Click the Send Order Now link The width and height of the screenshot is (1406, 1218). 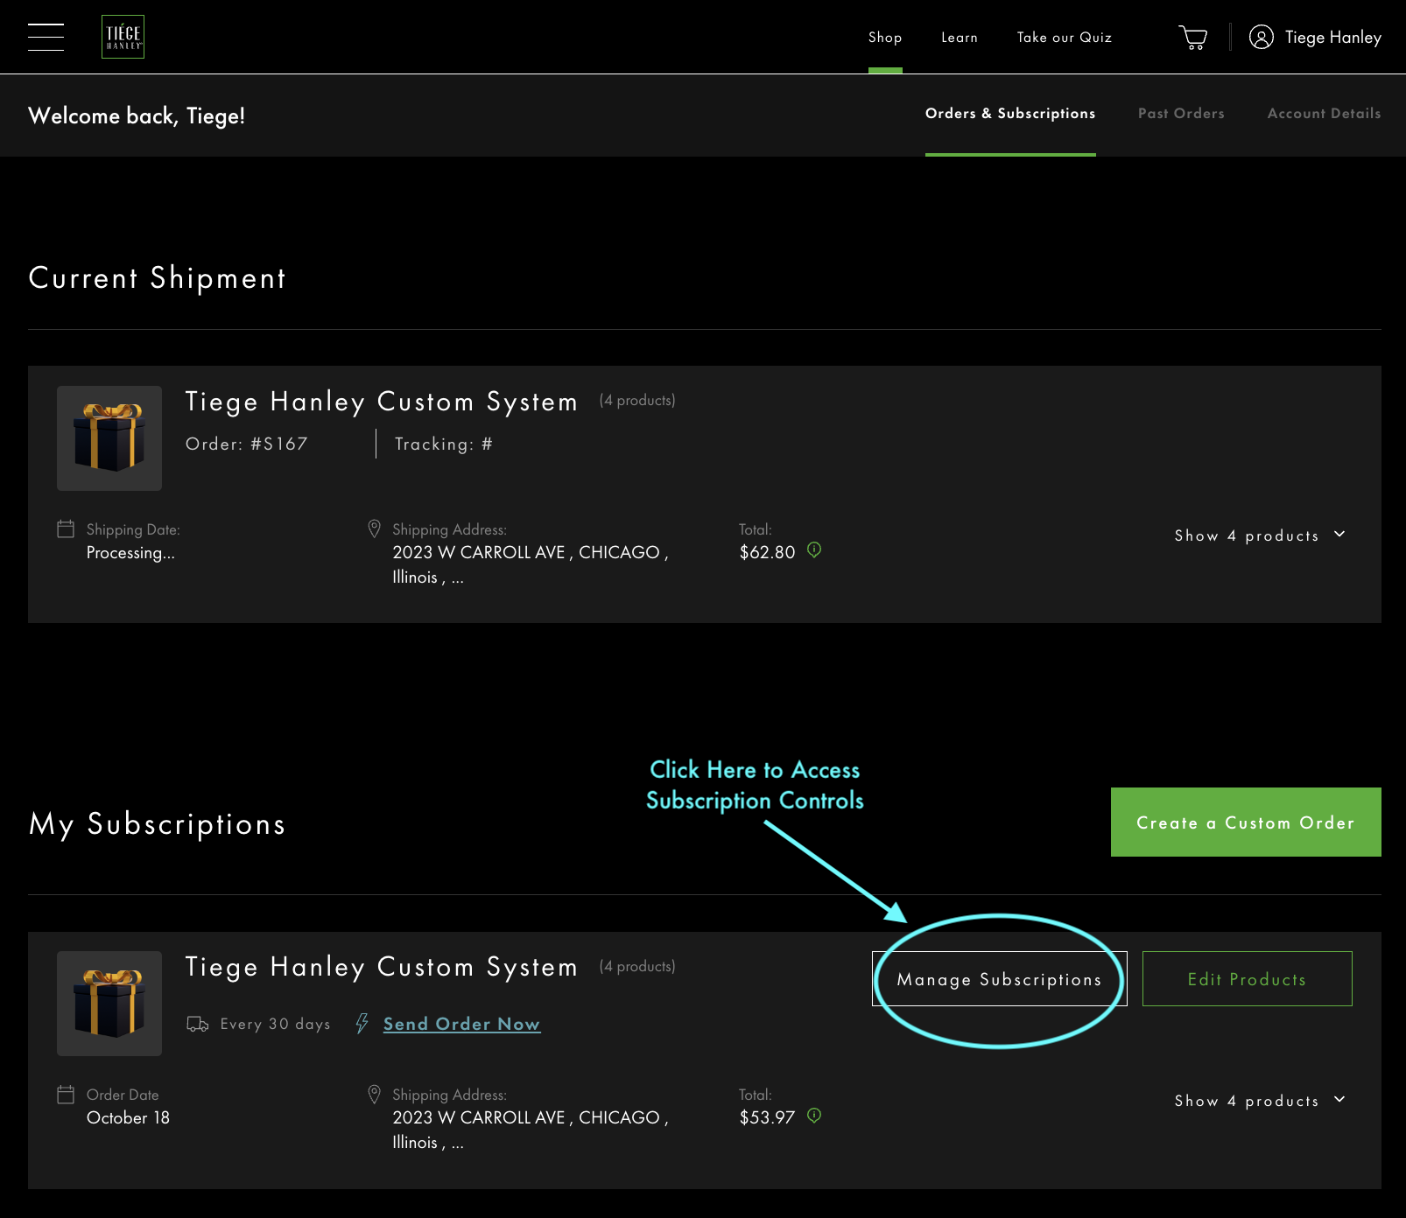coord(461,1024)
